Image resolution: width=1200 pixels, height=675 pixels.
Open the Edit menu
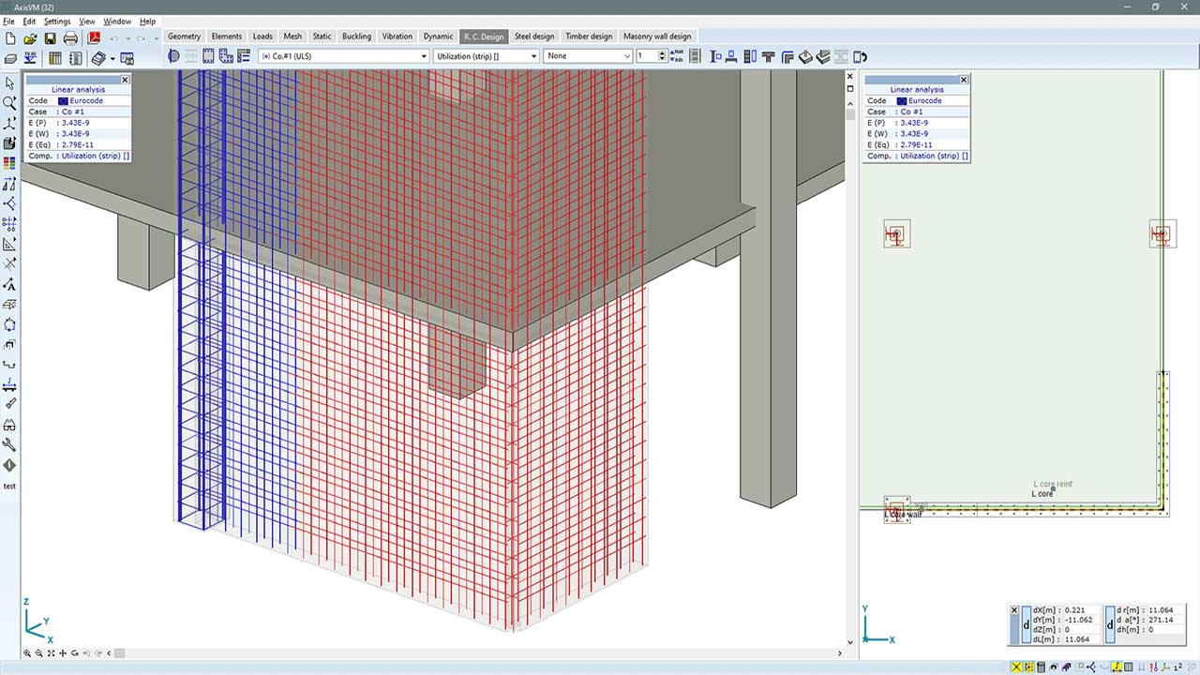[x=29, y=21]
